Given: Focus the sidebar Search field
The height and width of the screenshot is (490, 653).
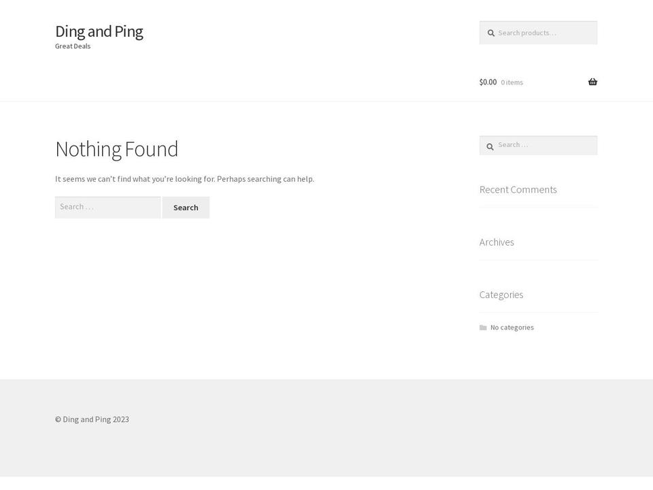Looking at the screenshot, I should point(538,146).
